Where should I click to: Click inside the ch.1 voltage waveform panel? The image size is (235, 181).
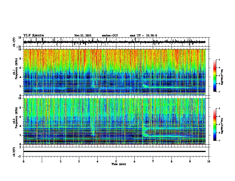tap(116, 42)
